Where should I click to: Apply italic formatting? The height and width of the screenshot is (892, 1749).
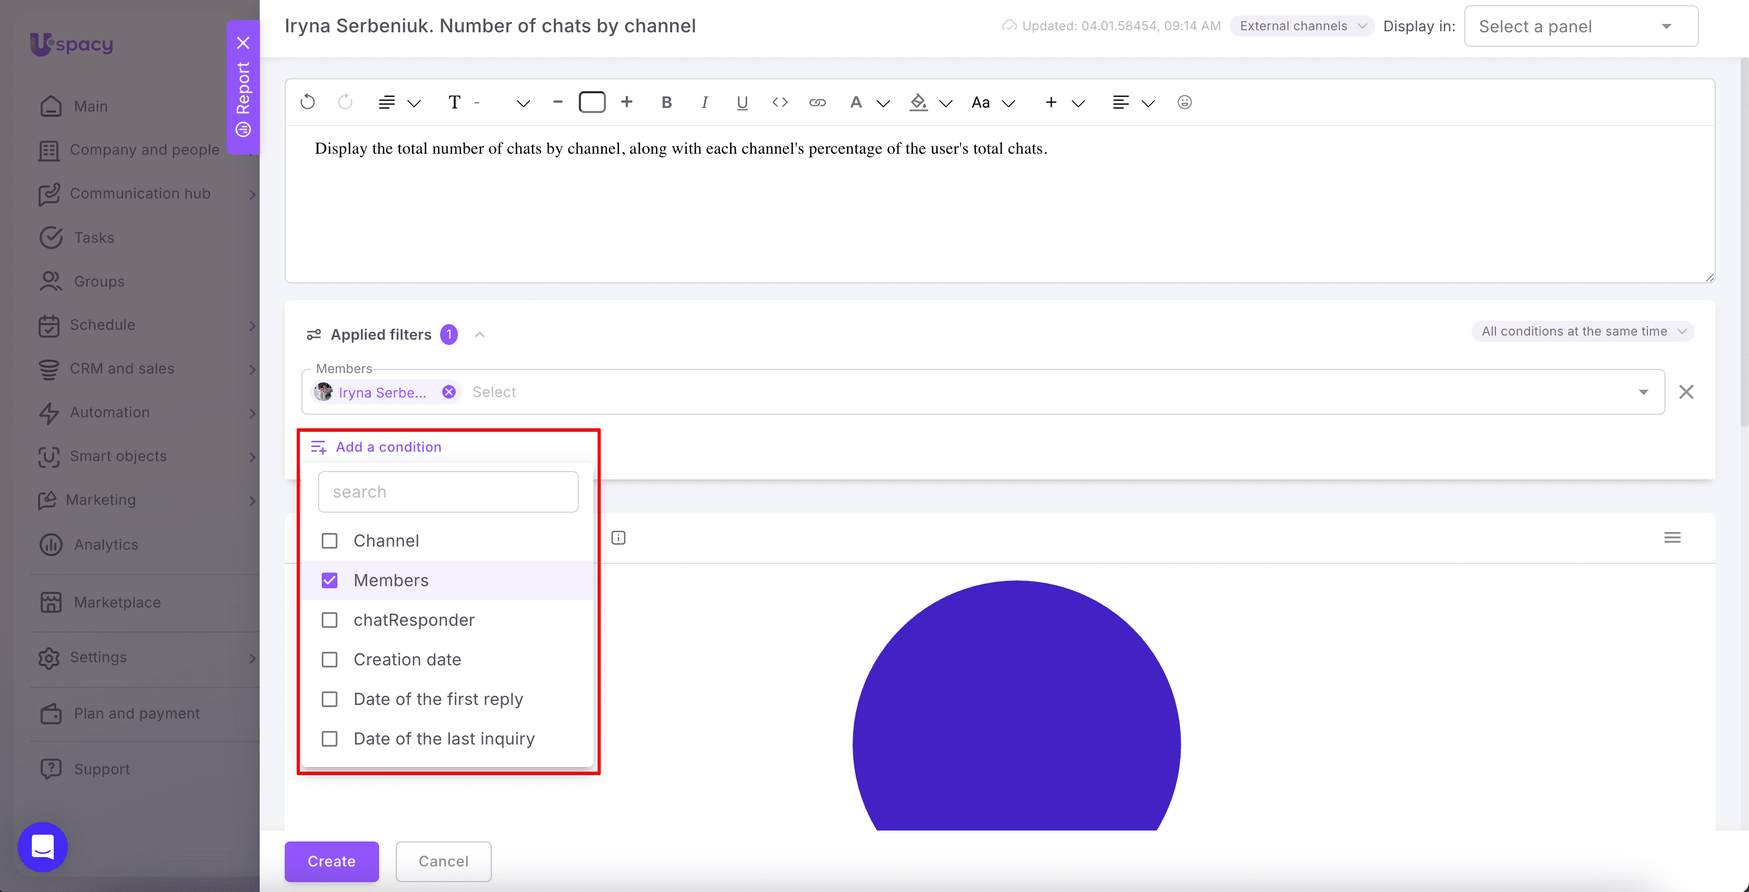tap(704, 103)
